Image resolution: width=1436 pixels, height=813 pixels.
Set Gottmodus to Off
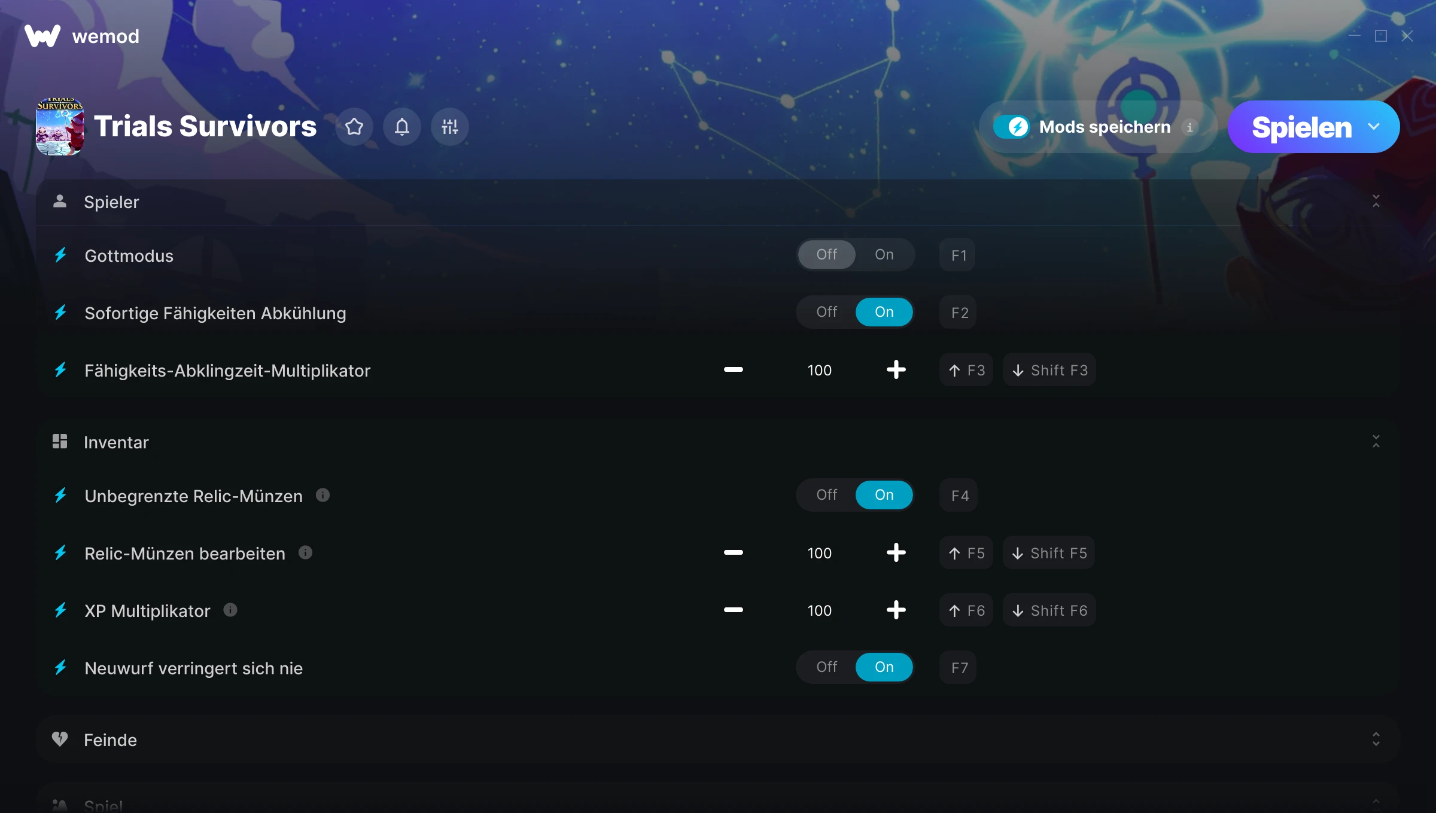click(827, 255)
